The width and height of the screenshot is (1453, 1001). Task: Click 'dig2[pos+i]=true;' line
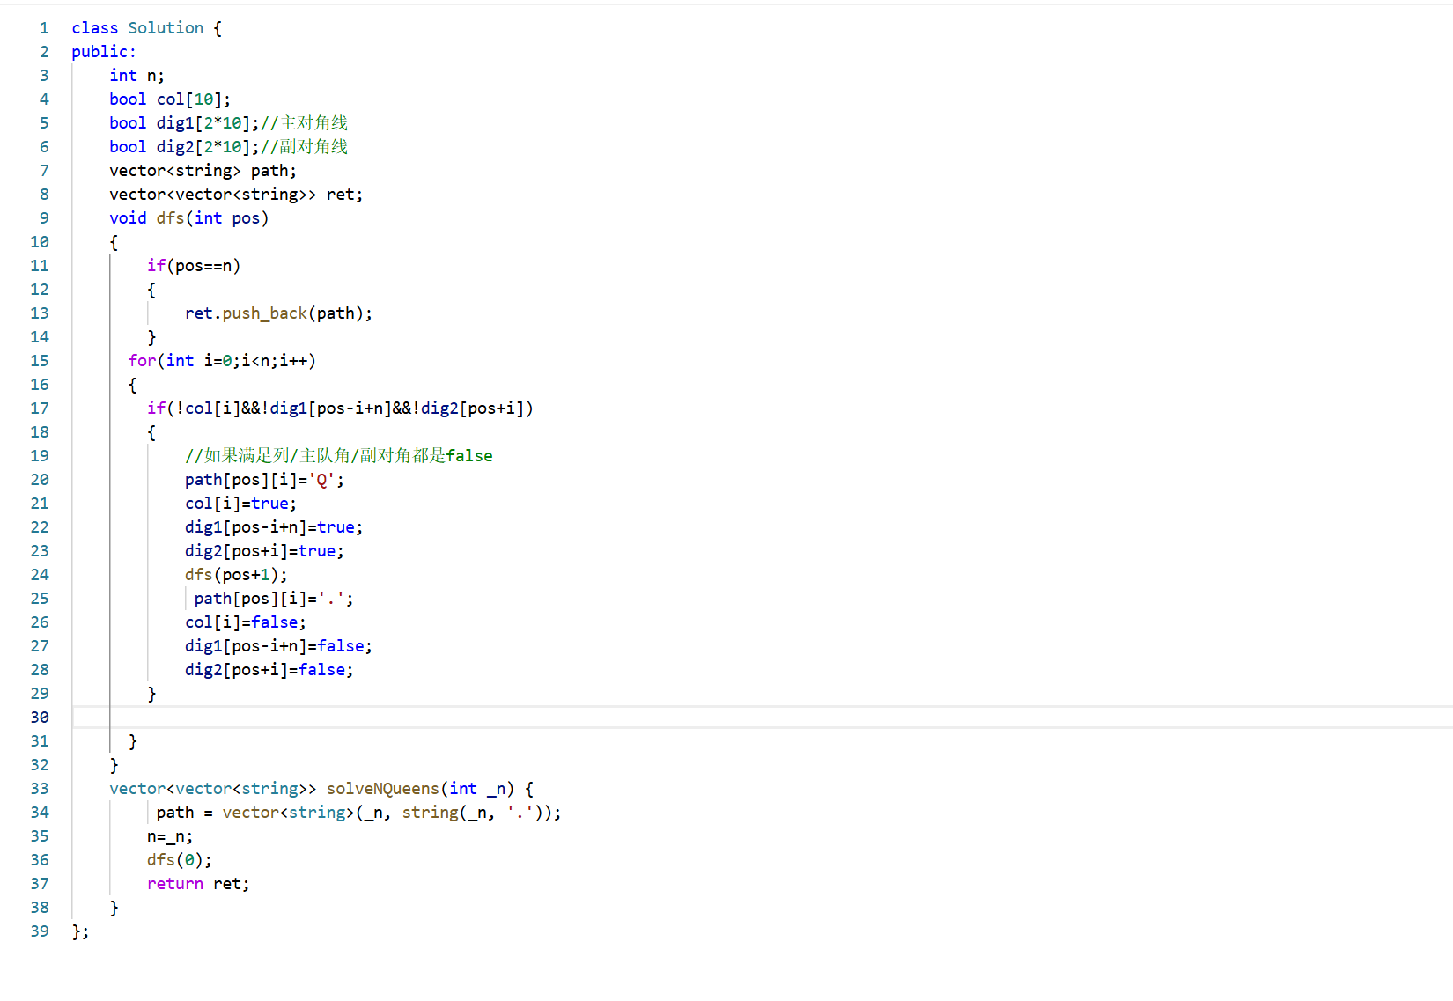[x=264, y=551]
